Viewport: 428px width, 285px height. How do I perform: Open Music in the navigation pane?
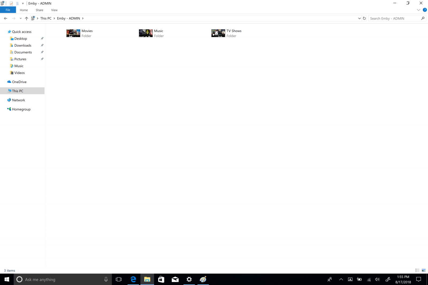pos(19,66)
